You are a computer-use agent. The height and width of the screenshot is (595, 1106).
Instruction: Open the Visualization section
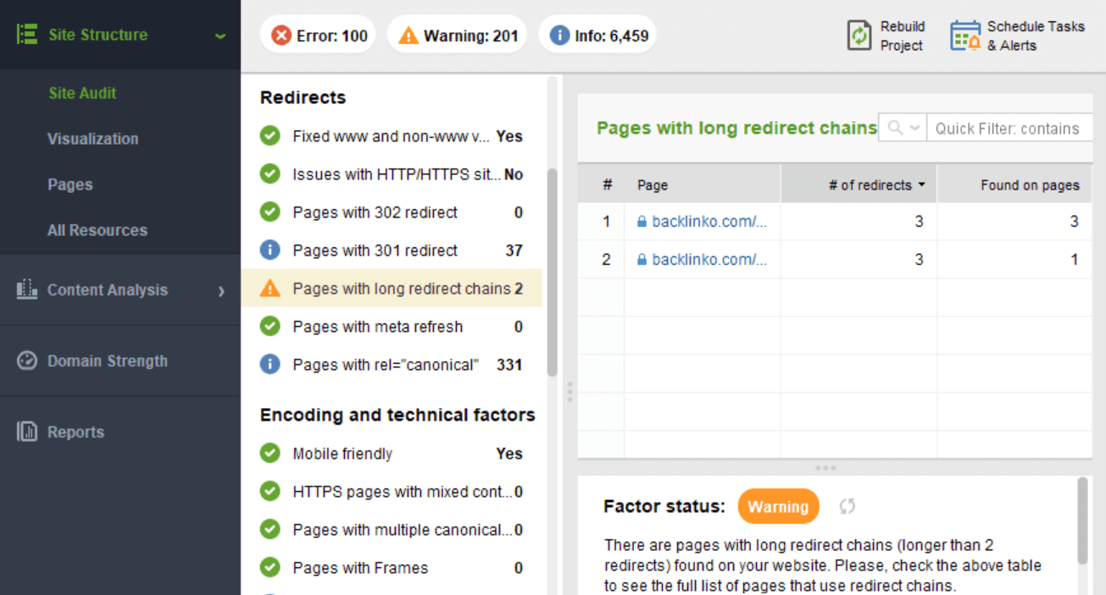92,139
